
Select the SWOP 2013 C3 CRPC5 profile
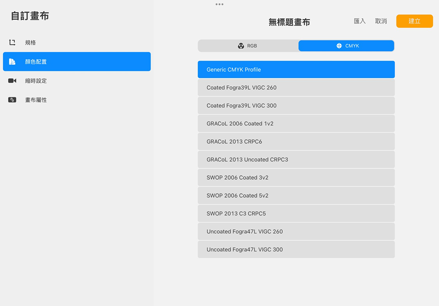tap(296, 213)
